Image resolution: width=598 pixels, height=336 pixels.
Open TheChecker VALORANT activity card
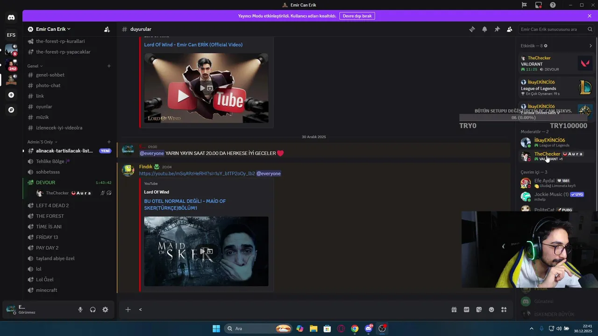[x=557, y=63]
